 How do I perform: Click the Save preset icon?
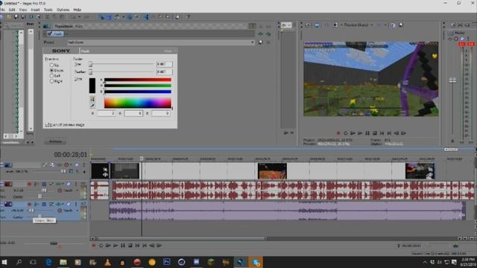pos(260,42)
